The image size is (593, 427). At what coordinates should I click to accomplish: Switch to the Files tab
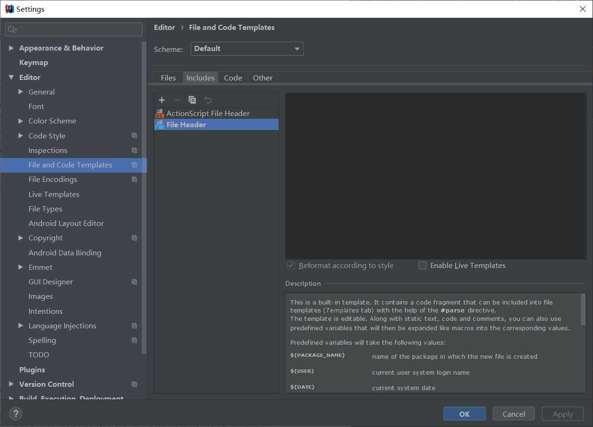coord(168,78)
